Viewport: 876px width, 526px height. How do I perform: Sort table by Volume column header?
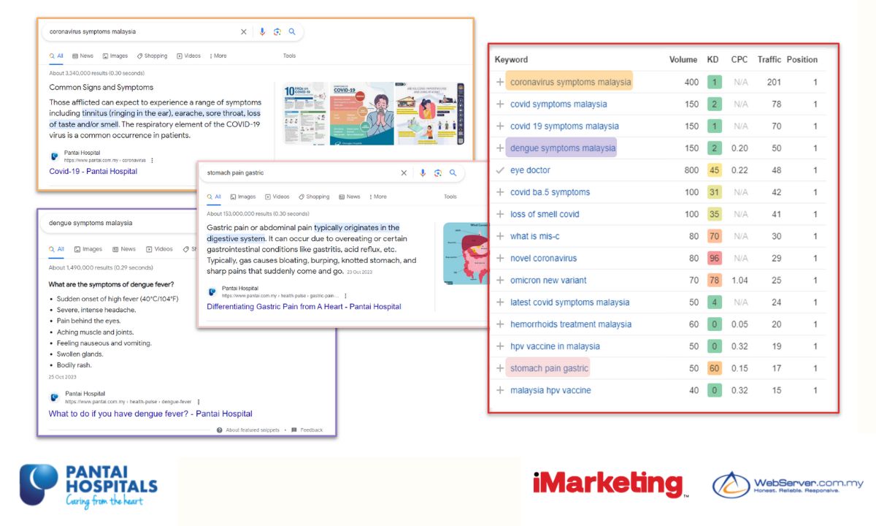pyautogui.click(x=684, y=60)
